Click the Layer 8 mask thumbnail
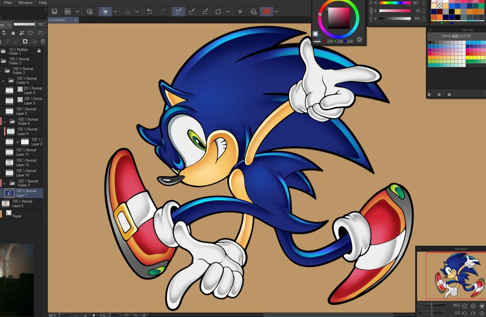 point(25,142)
